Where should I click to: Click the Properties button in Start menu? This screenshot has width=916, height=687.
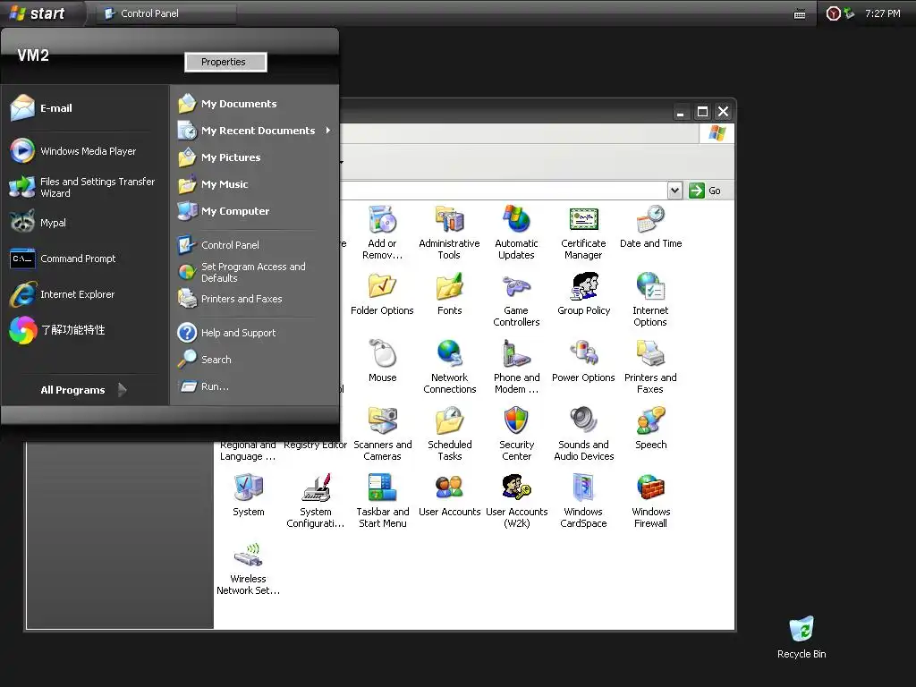tap(225, 62)
